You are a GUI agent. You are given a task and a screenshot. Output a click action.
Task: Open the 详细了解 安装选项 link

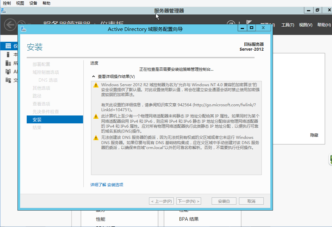point(107,185)
